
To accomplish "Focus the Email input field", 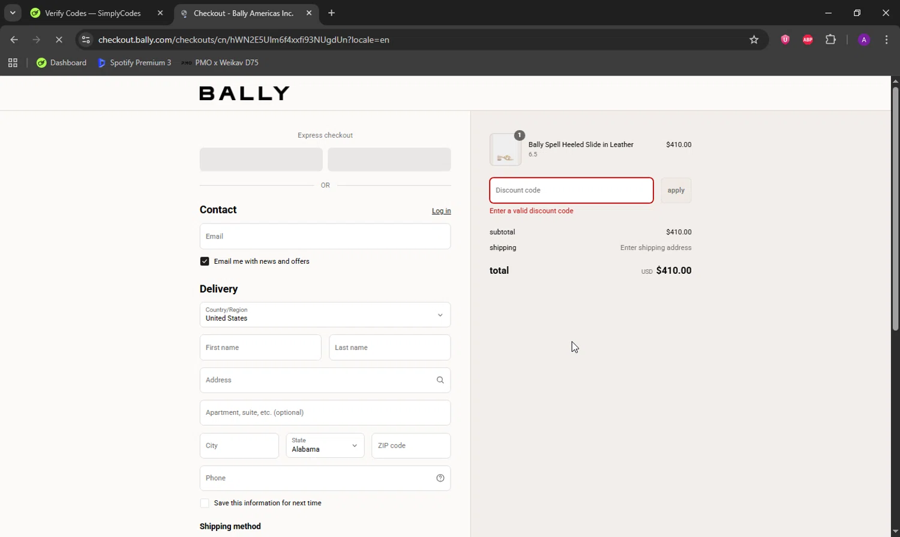I will [325, 236].
